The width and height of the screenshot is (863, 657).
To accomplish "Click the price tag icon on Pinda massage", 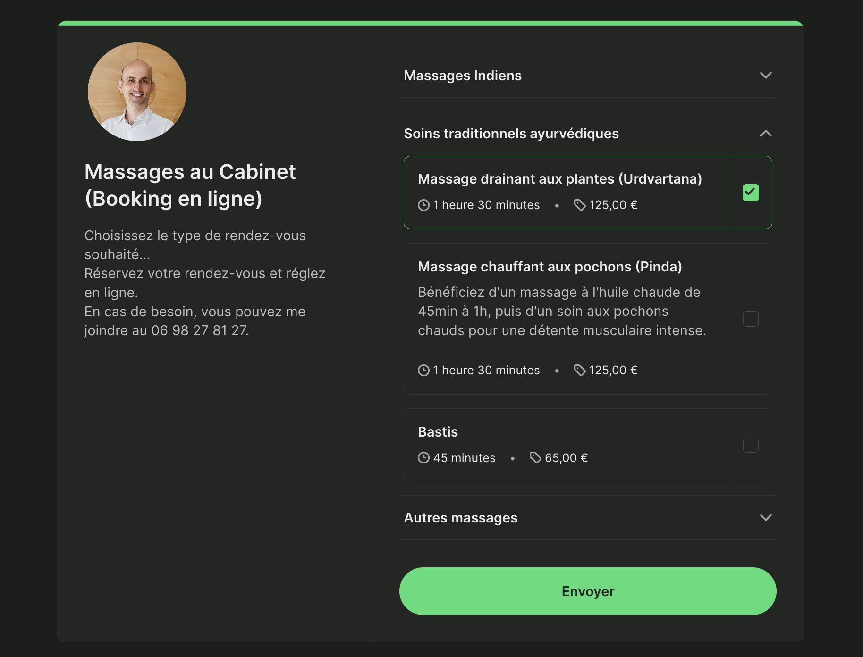I will tap(580, 371).
